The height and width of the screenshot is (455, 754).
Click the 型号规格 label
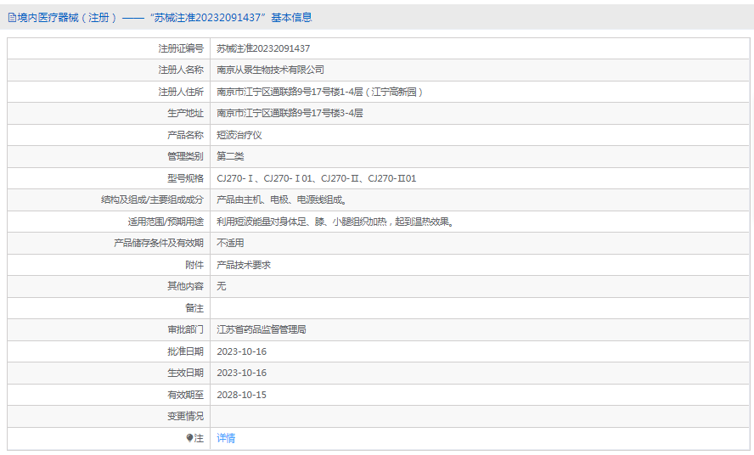186,178
